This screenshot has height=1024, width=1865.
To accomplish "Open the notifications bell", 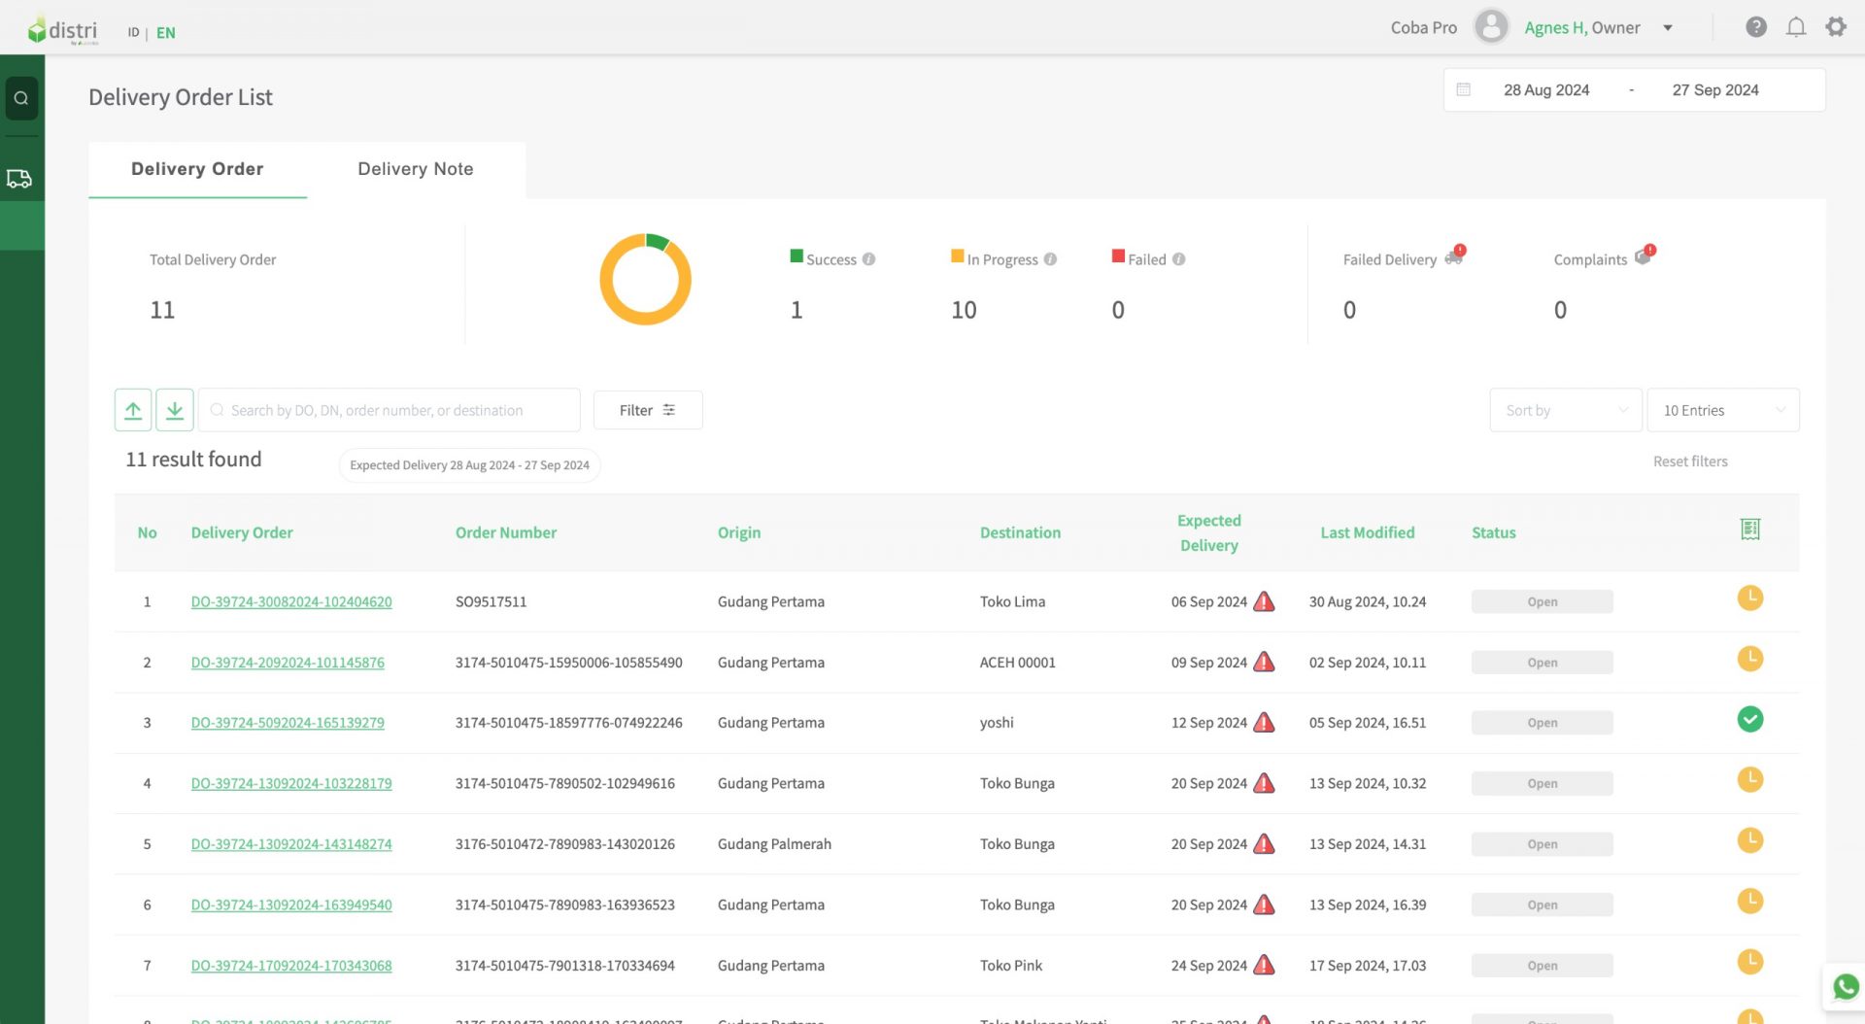I will (1796, 27).
